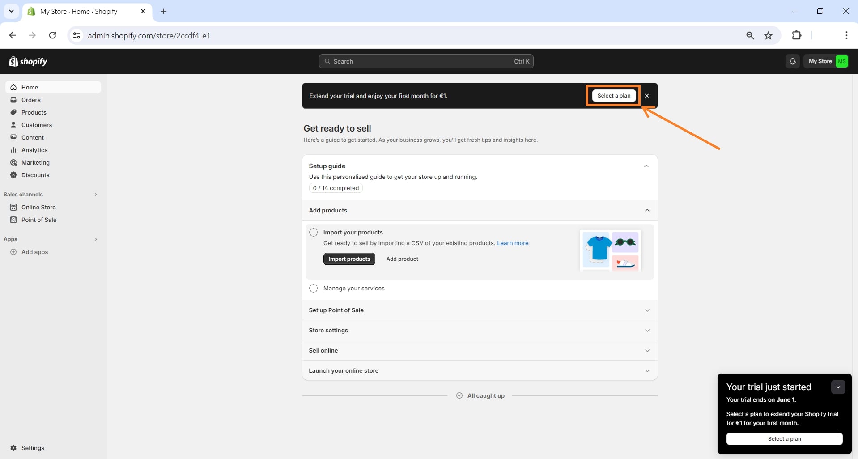The image size is (858, 459).
Task: Click the zoom magnifier icon in address bar
Action: click(x=750, y=35)
